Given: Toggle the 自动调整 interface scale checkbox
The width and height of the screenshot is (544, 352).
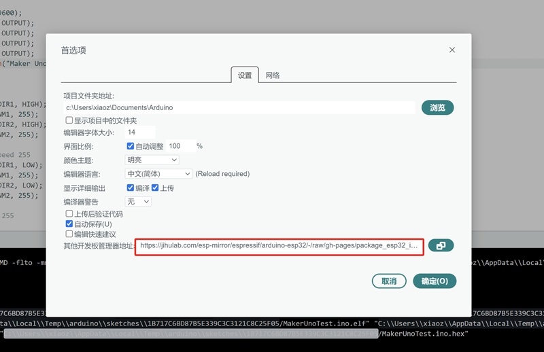Looking at the screenshot, I should (x=131, y=146).
